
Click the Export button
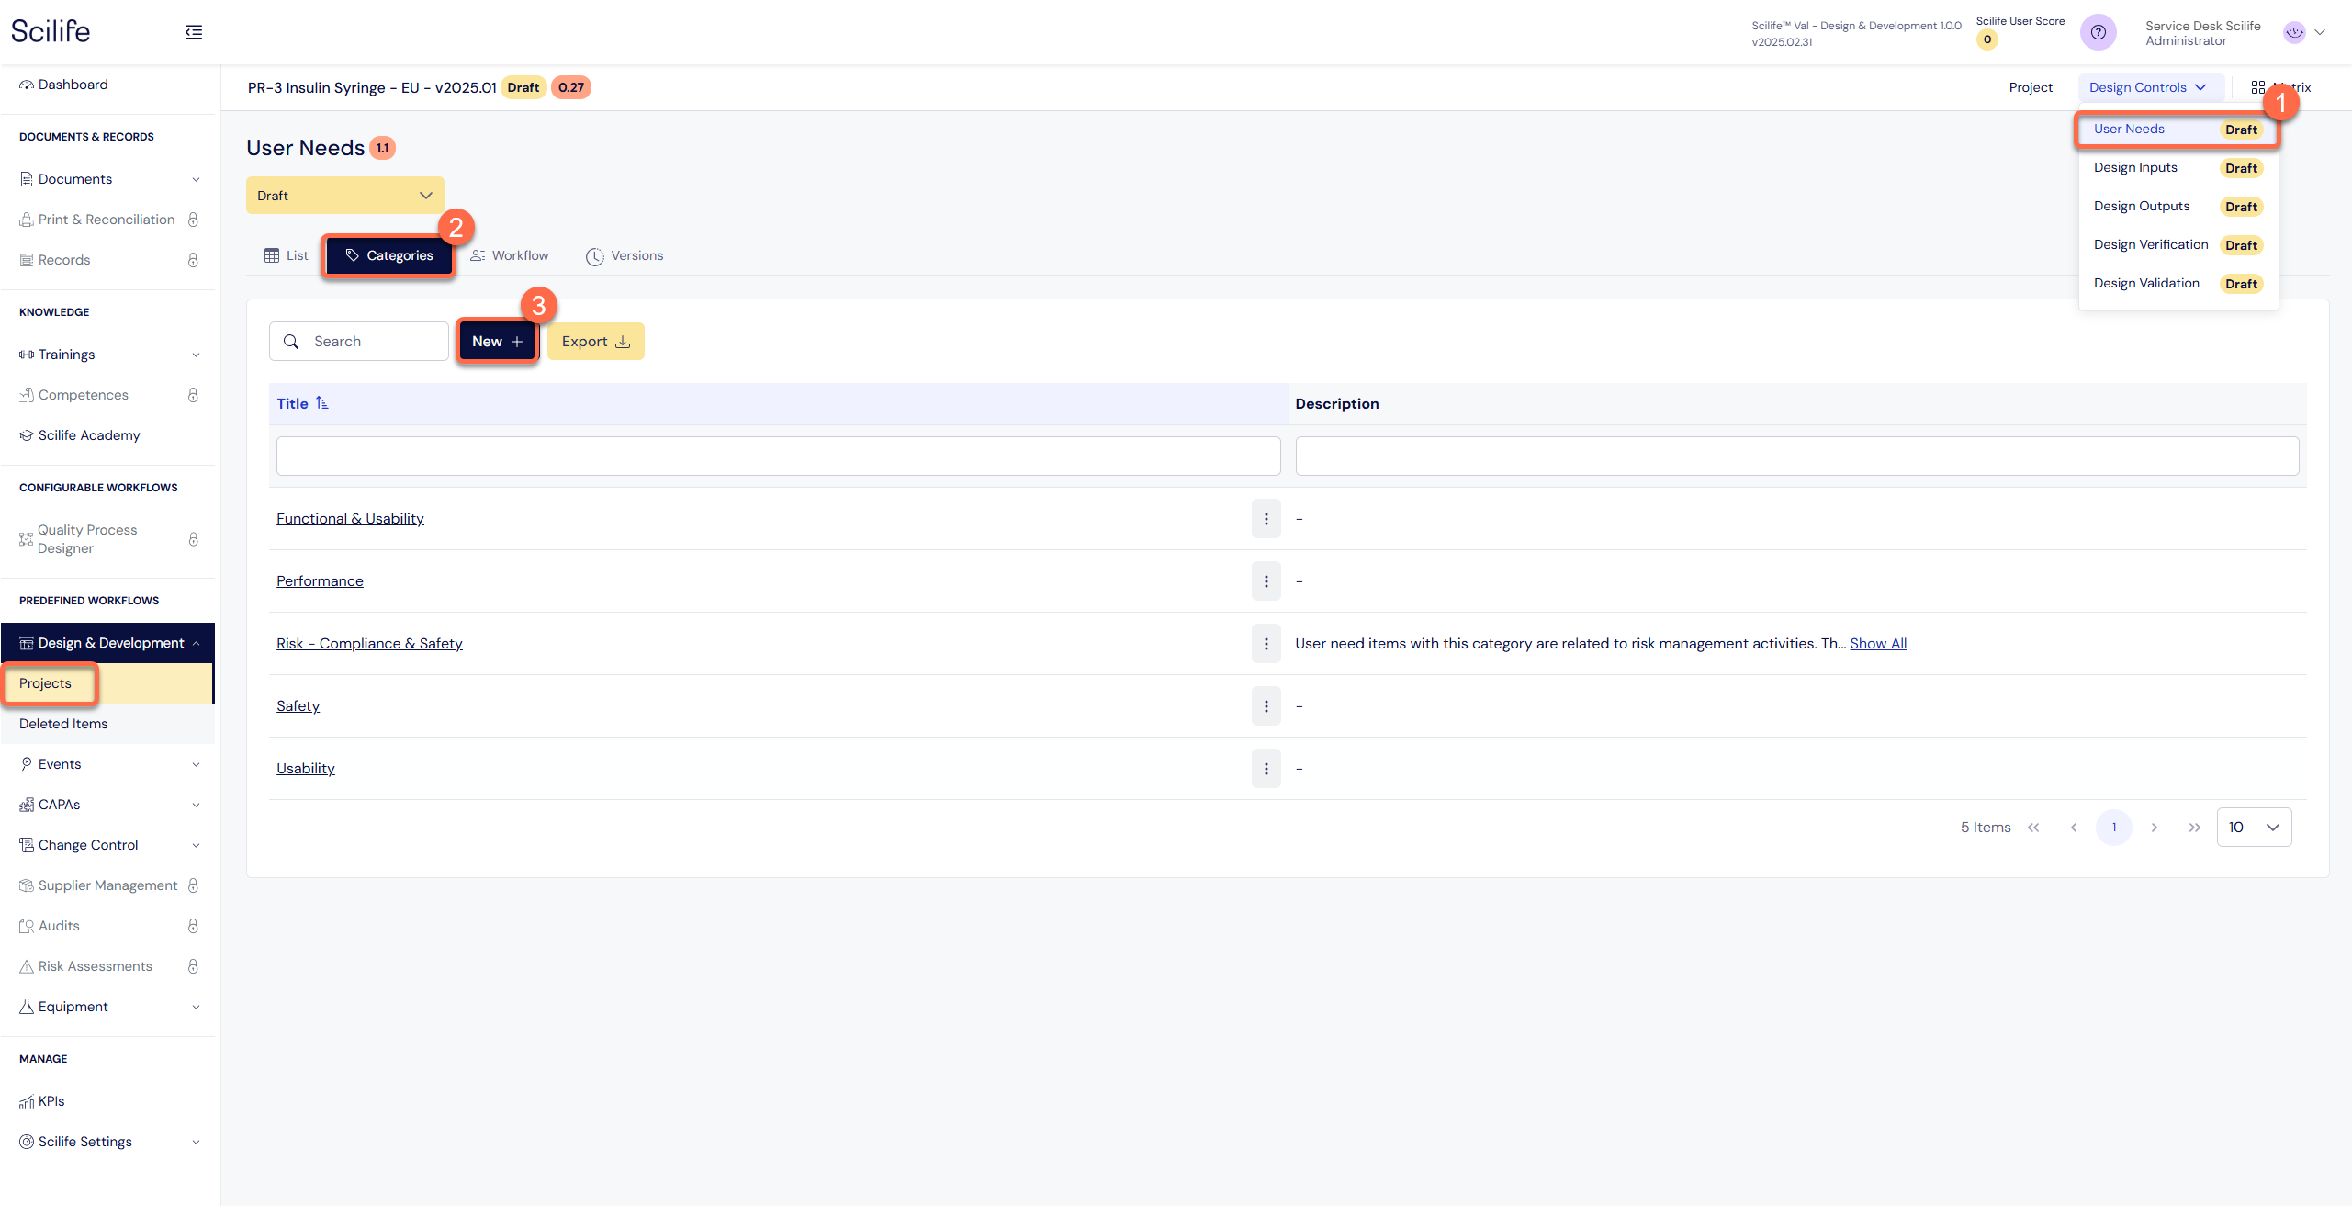pos(596,342)
